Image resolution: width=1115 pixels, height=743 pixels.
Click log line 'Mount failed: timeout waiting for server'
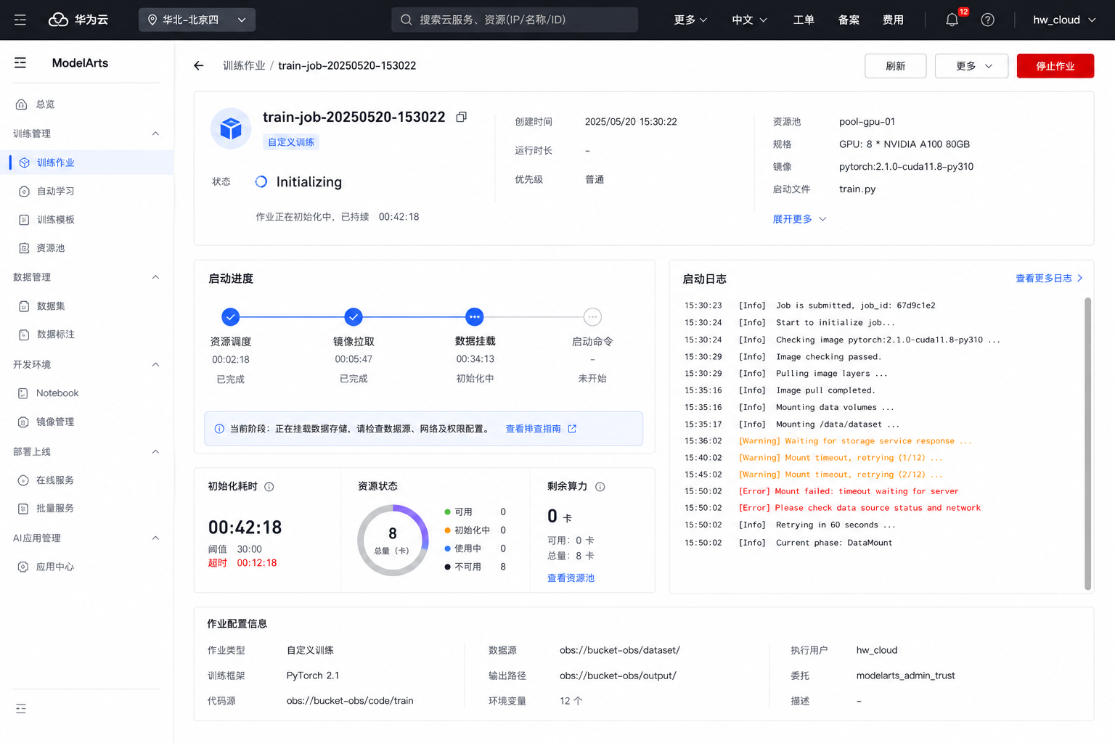tap(866, 491)
